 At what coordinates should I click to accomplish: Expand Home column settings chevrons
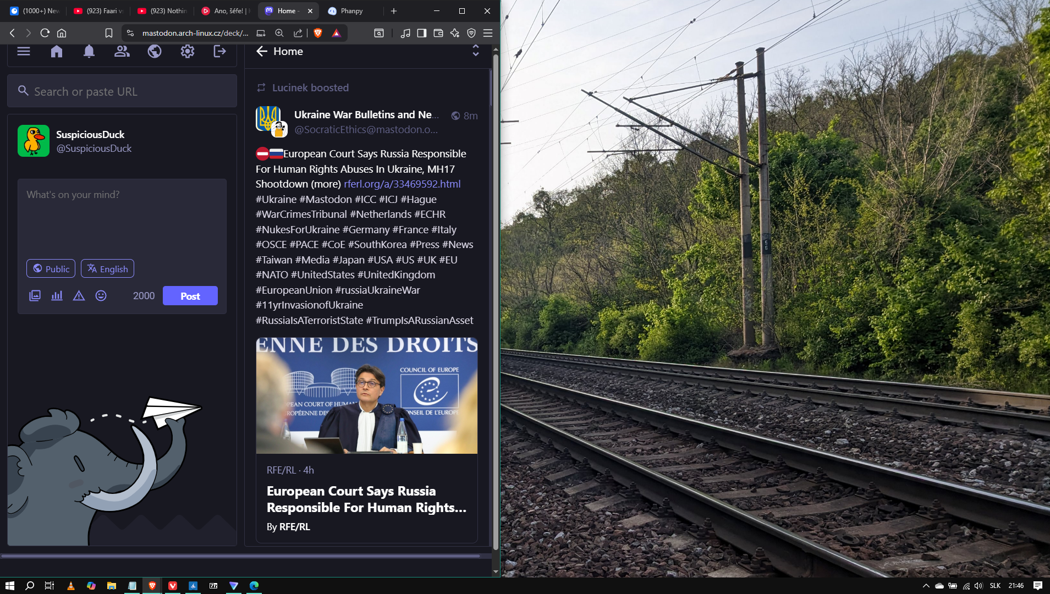476,51
